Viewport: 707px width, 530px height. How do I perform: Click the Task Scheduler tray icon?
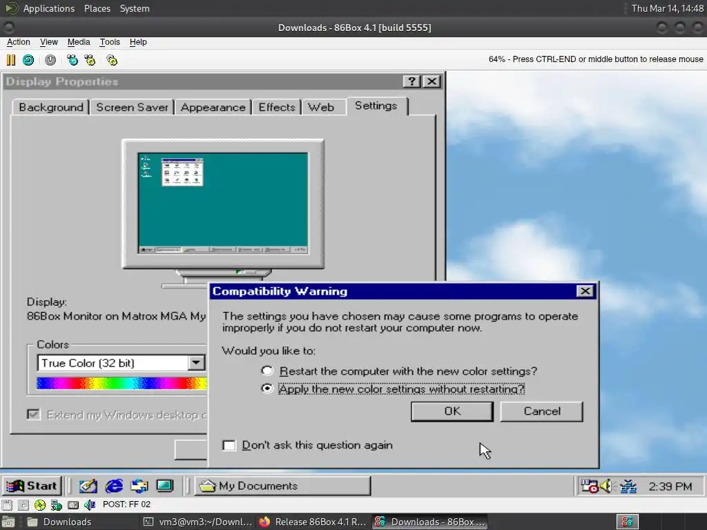click(590, 486)
